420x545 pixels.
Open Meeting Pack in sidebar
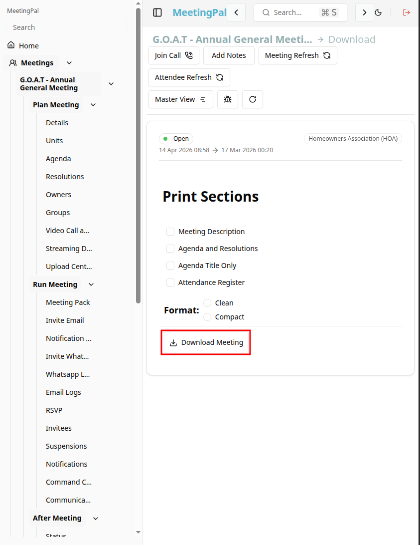tap(68, 302)
